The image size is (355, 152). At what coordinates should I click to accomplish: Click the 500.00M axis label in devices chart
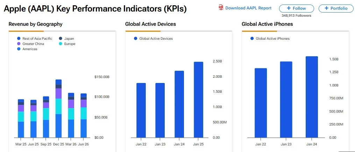click(x=220, y=122)
